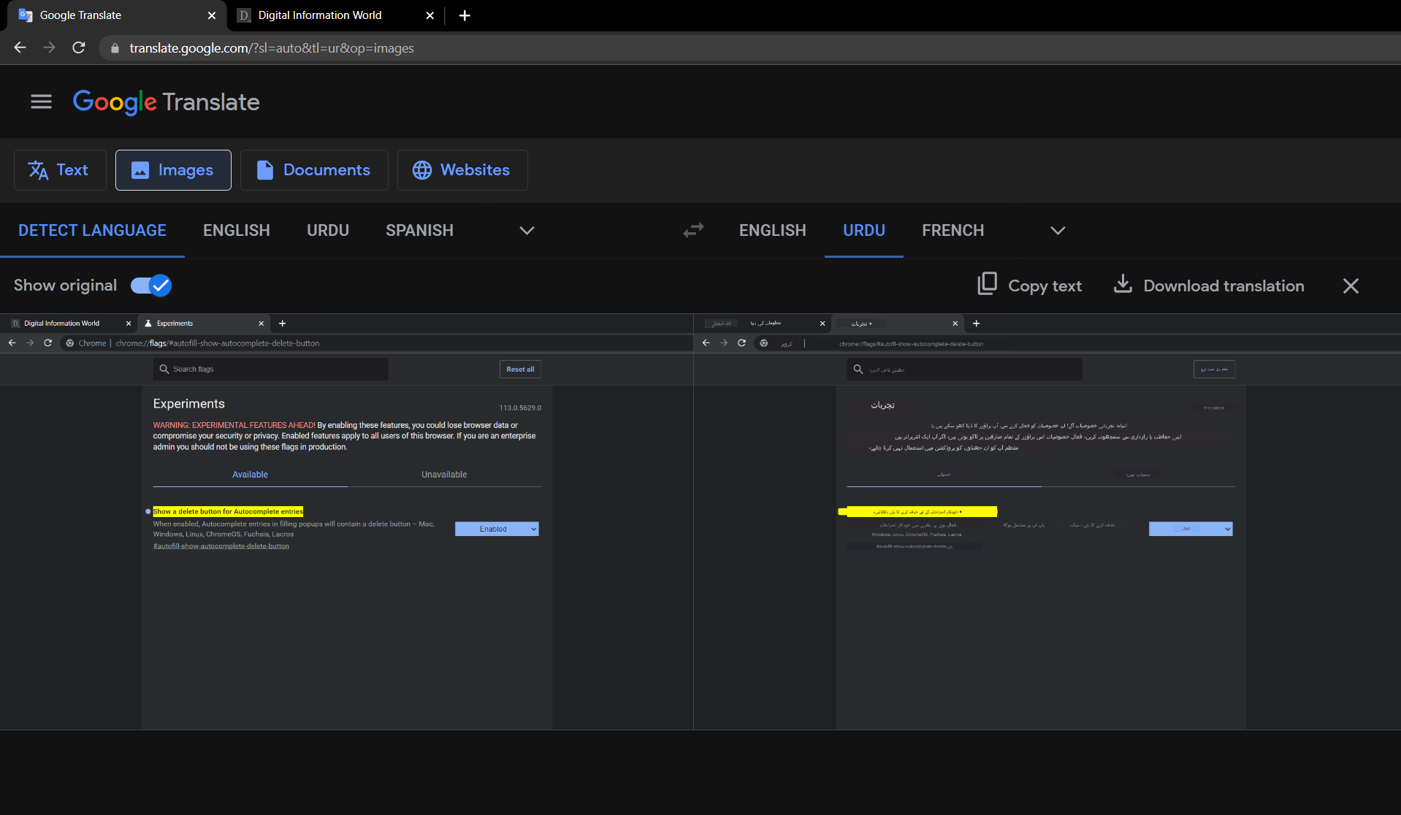
Task: Open the Documents translation mode
Action: [x=314, y=170]
